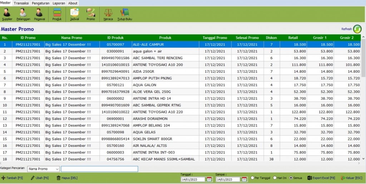Screen dimensions: 366x184
Task: Open the Tanggal start date calendar picker
Action: click(209, 179)
